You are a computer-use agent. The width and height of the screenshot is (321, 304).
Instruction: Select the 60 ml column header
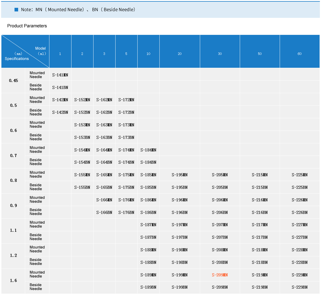[x=300, y=54]
